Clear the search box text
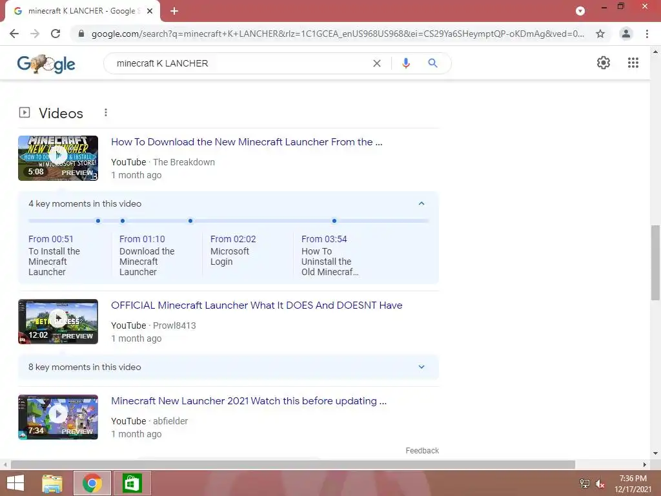The height and width of the screenshot is (496, 661). (377, 63)
